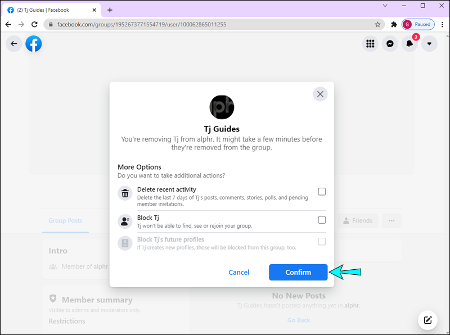Open a new browser tab

[x=110, y=10]
